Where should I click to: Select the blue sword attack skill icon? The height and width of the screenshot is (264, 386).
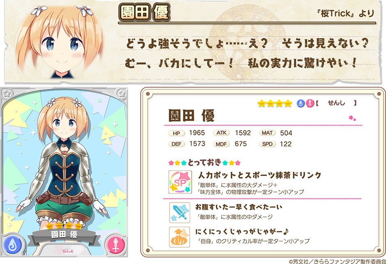point(180,212)
